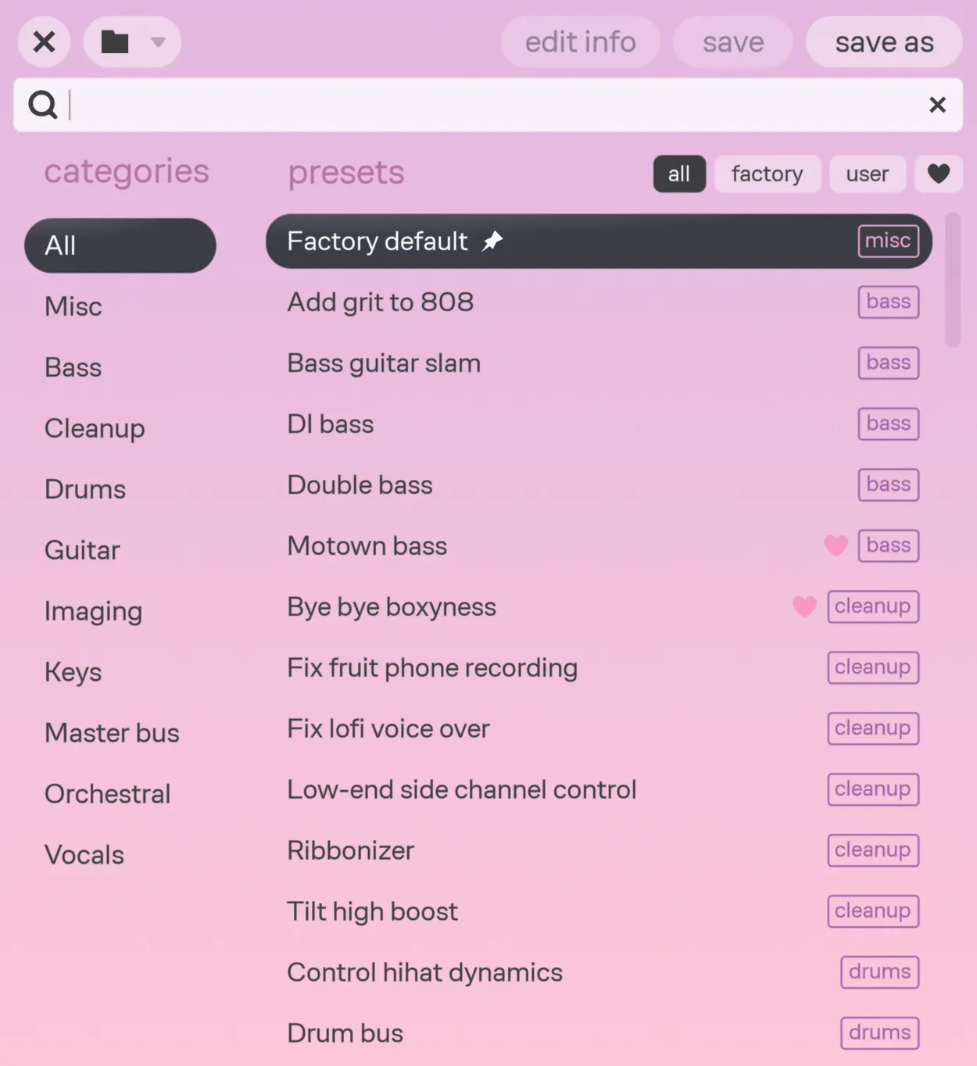Image resolution: width=977 pixels, height=1066 pixels.
Task: Click the cleanup tag beside Ribbonizer
Action: pyautogui.click(x=873, y=850)
